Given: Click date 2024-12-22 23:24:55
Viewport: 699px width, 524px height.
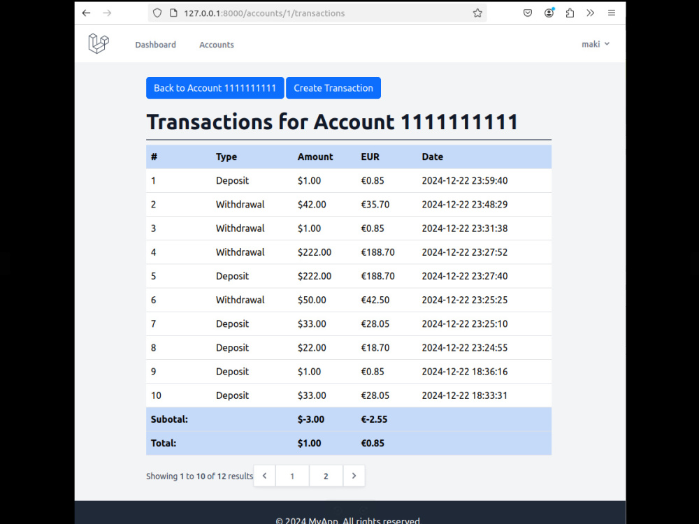Looking at the screenshot, I should click(x=465, y=347).
